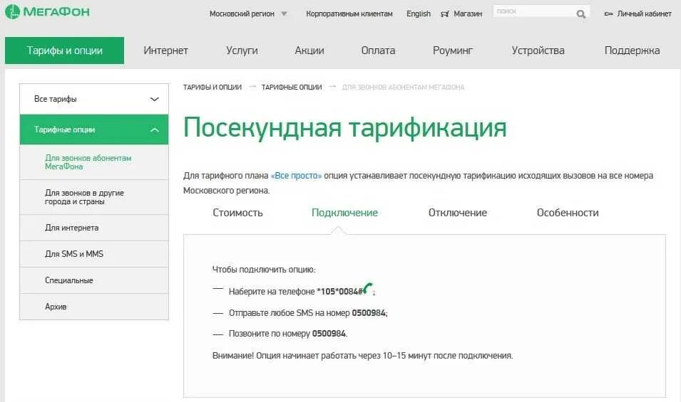Click the ДЛЯ ЗВОНКОВ АБОНЕНТАМ МЕГАФОНА breadcrumb
The width and height of the screenshot is (681, 402).
[403, 87]
